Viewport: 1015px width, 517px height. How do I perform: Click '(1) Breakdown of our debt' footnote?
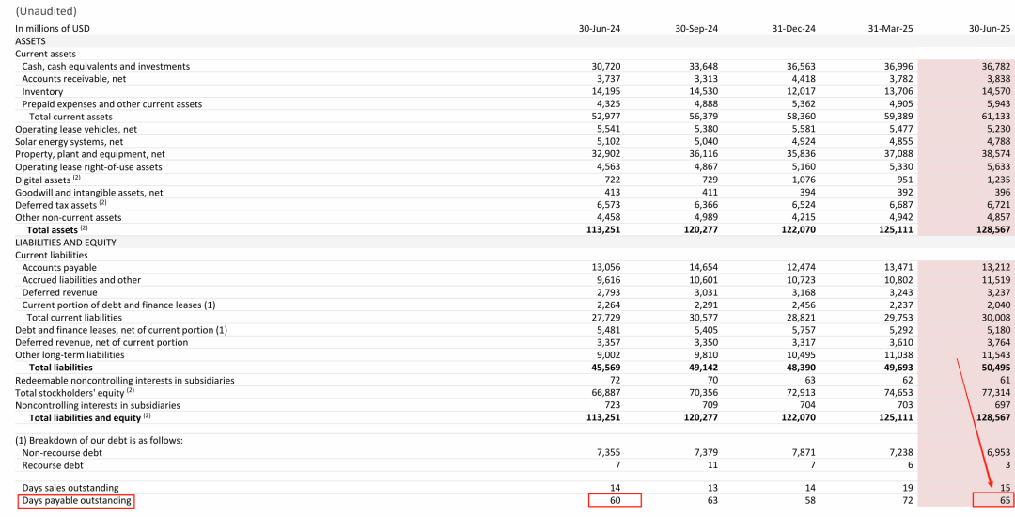(x=99, y=440)
